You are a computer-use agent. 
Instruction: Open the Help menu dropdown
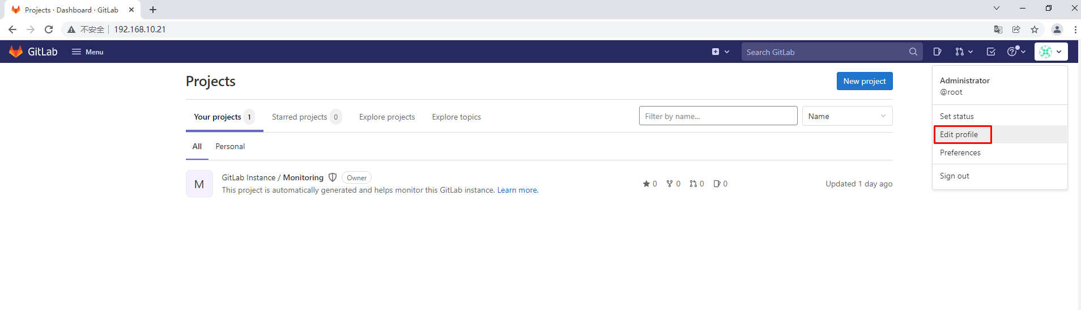(1016, 52)
